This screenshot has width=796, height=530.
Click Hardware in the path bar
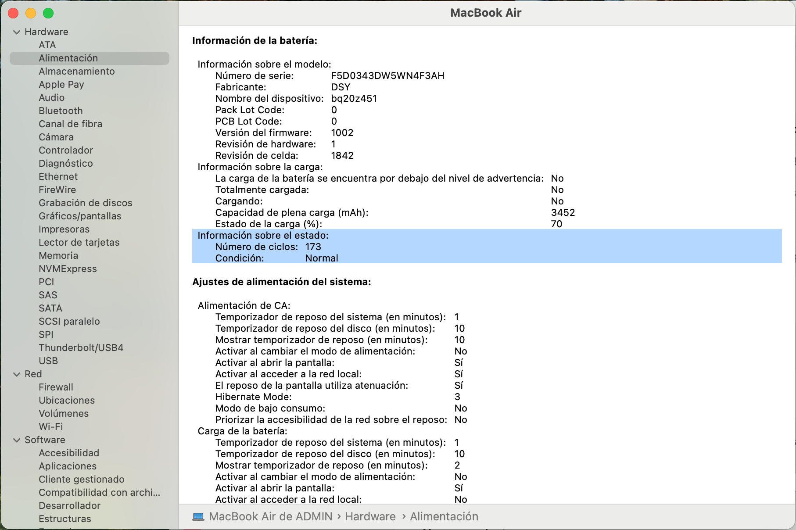click(370, 516)
